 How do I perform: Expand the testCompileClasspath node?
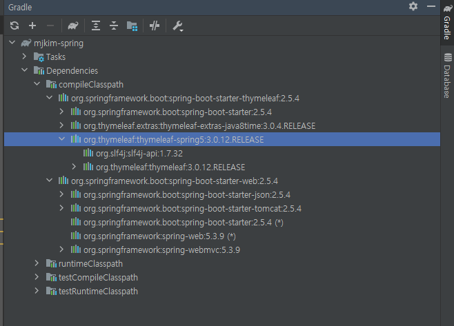pos(37,277)
